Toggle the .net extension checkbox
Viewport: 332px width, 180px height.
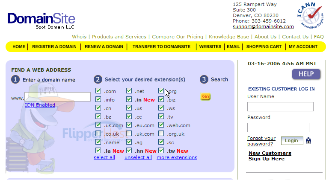129,91
